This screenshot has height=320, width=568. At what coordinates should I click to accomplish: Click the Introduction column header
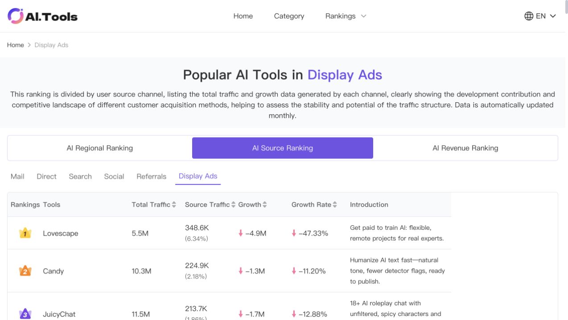[369, 204]
